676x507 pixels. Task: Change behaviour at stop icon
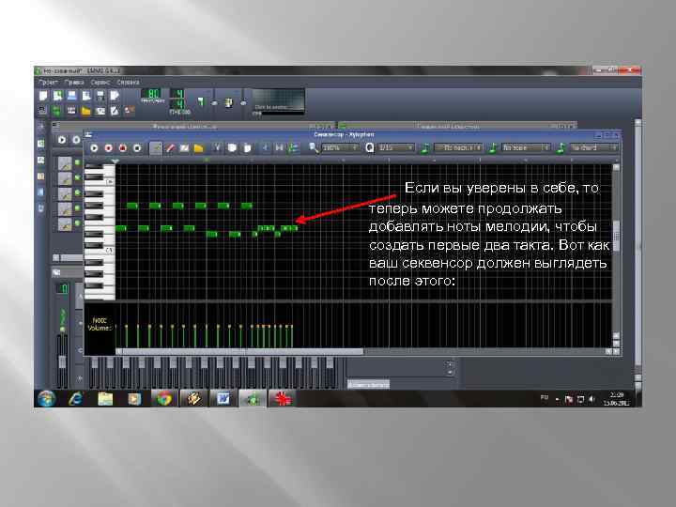(293, 148)
